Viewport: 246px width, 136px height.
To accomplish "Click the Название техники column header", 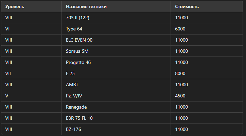I will coord(86,6).
